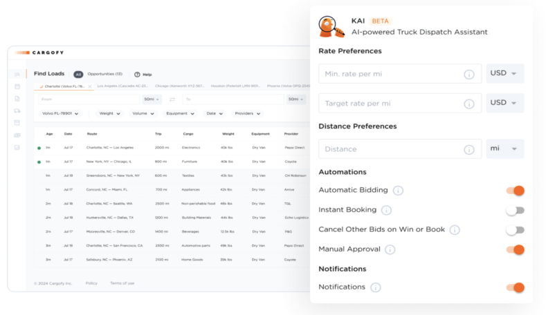Enable the Instant Booking toggle
The image size is (546, 315).
pyautogui.click(x=515, y=210)
